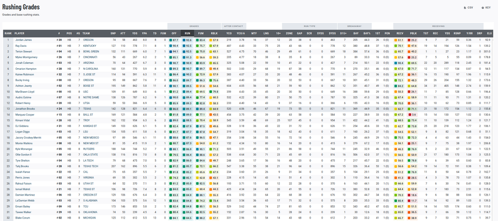Sort by the TEAM column header

pos(87,33)
